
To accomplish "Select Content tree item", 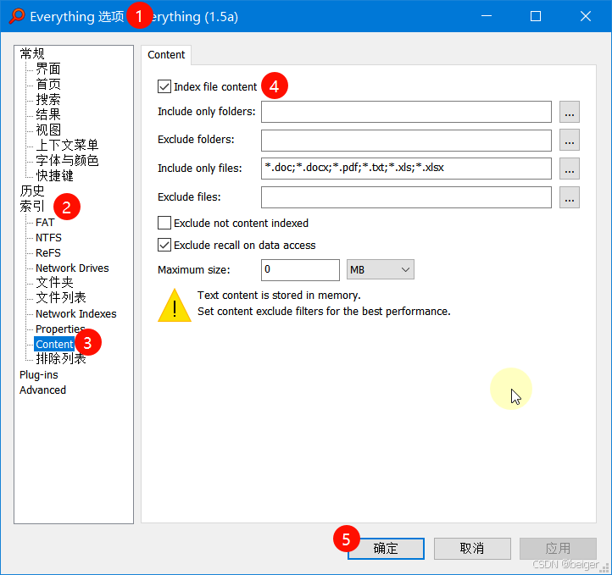I will click(x=54, y=344).
